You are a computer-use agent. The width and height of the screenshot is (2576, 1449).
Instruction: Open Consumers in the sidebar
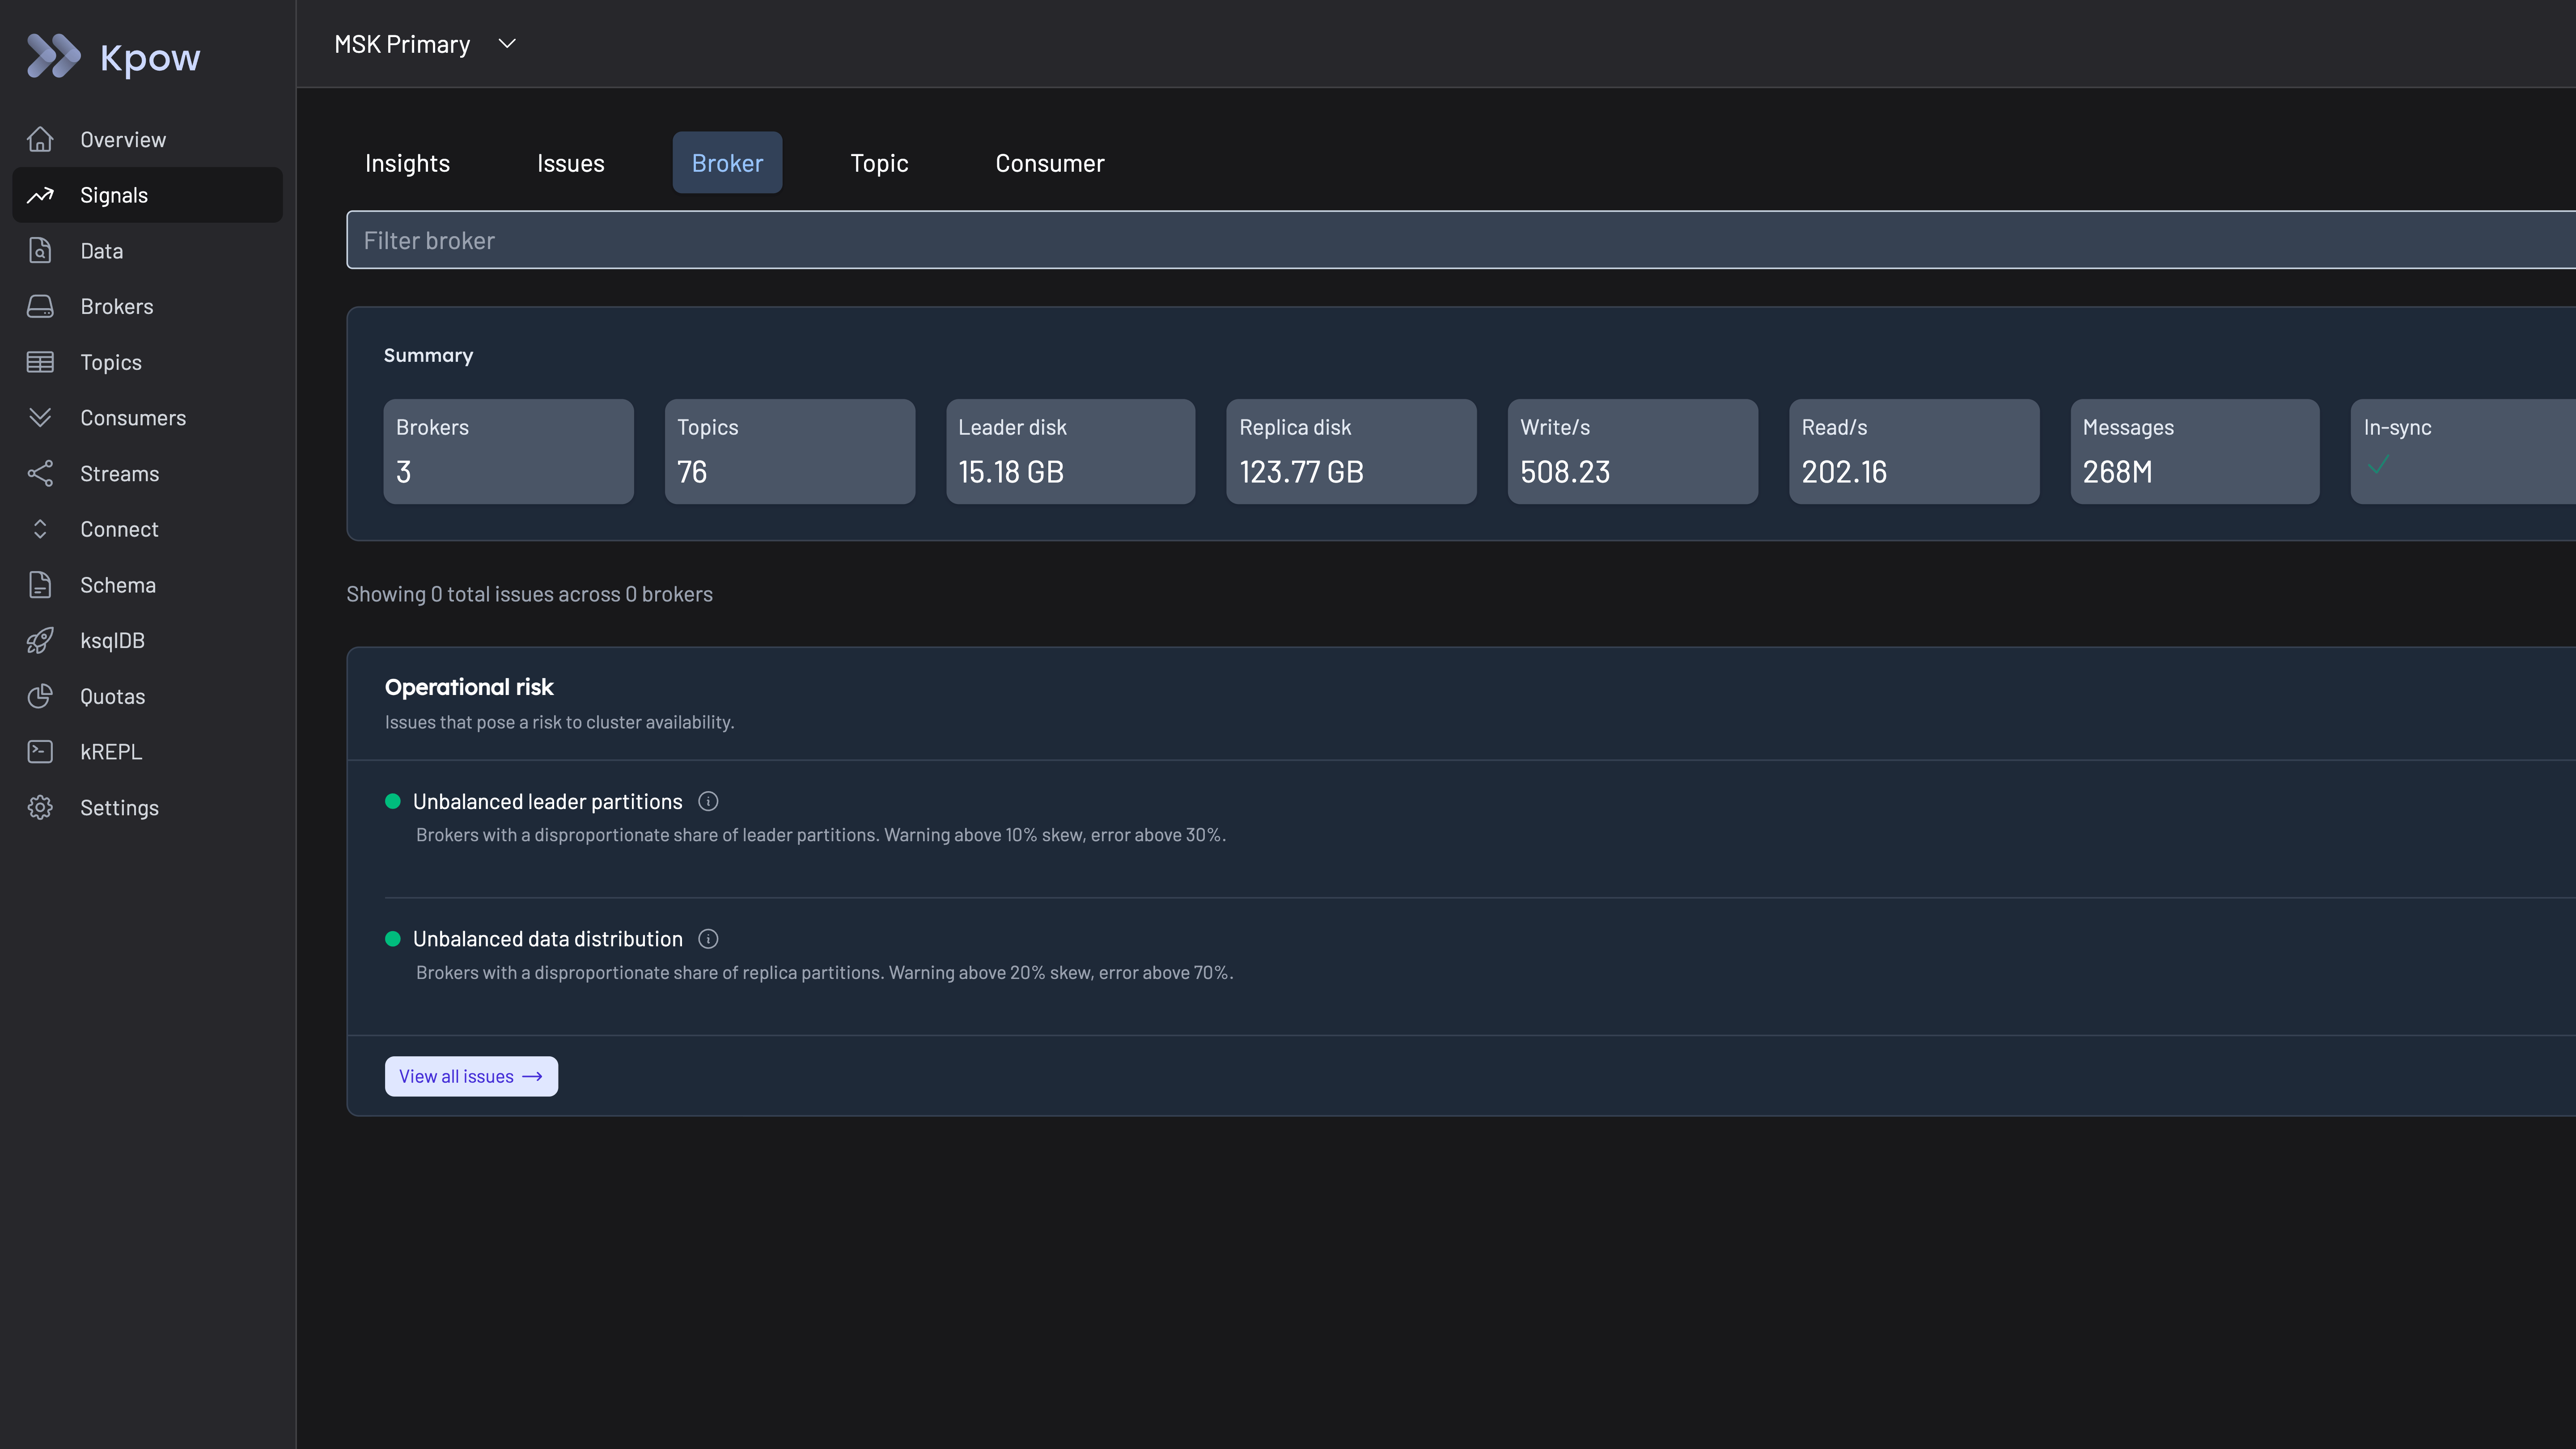tap(148, 418)
